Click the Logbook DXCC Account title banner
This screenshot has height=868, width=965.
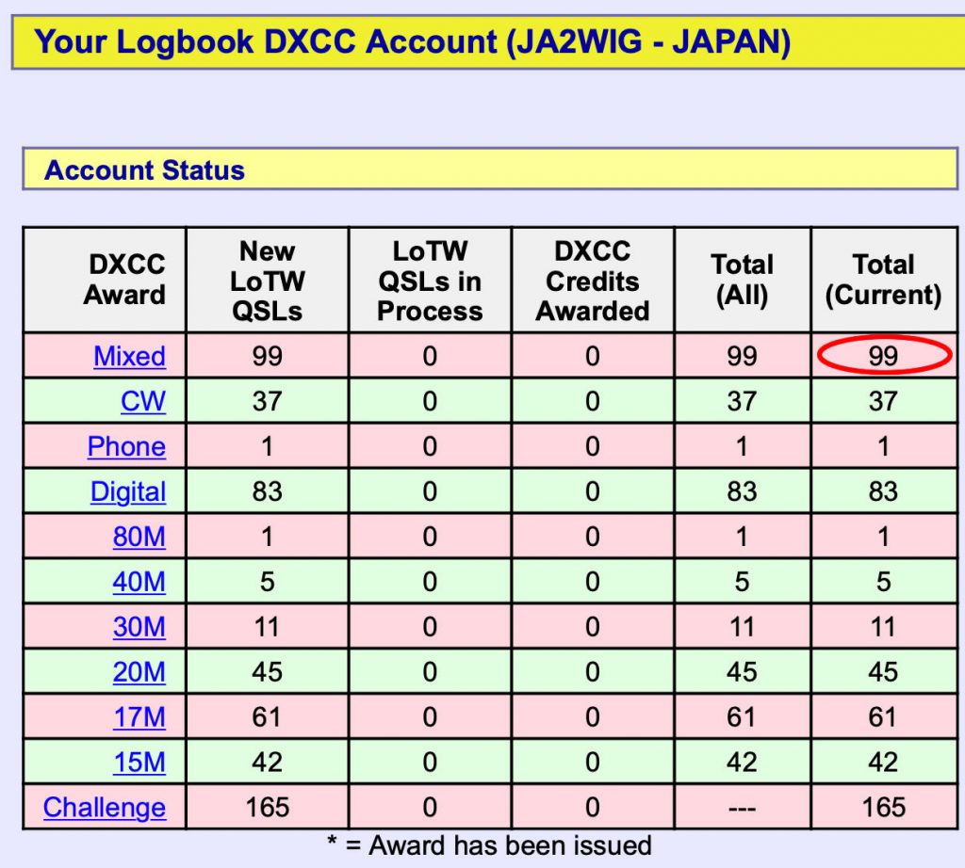(x=415, y=41)
